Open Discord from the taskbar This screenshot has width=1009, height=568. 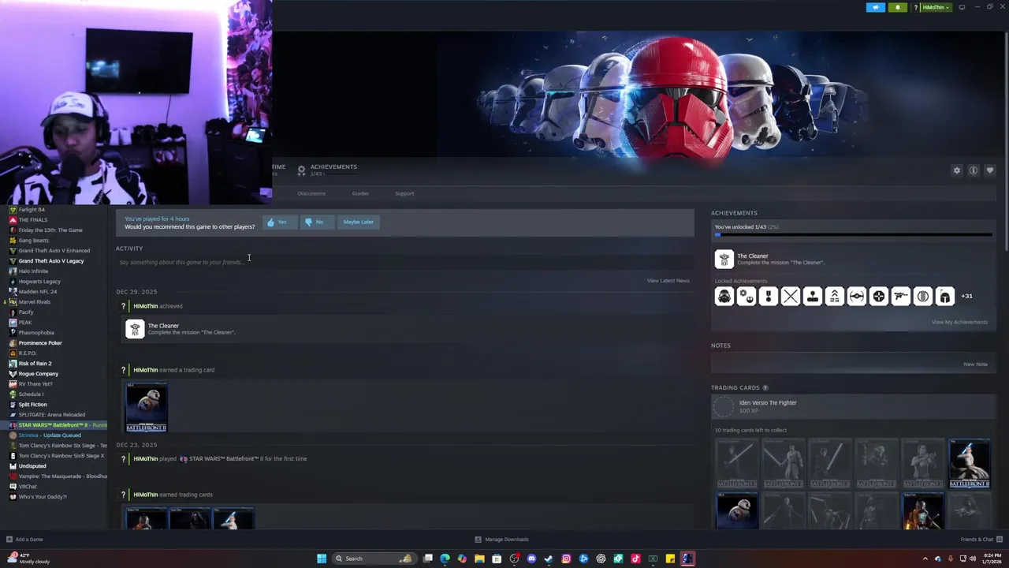(531, 559)
